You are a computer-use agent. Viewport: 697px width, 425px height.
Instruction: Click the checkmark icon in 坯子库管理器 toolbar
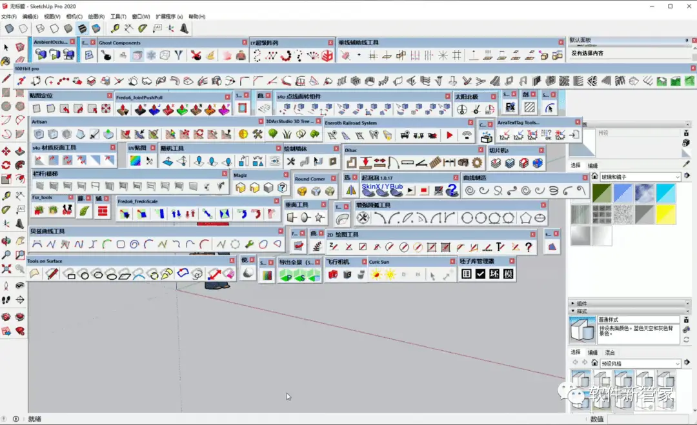click(480, 274)
